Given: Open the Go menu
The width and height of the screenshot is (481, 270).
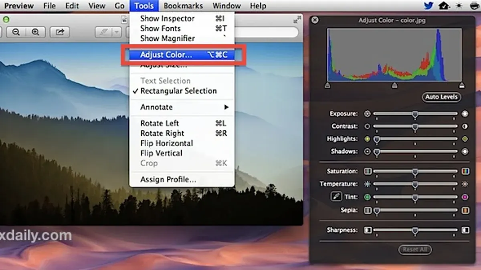Looking at the screenshot, I should 119,6.
